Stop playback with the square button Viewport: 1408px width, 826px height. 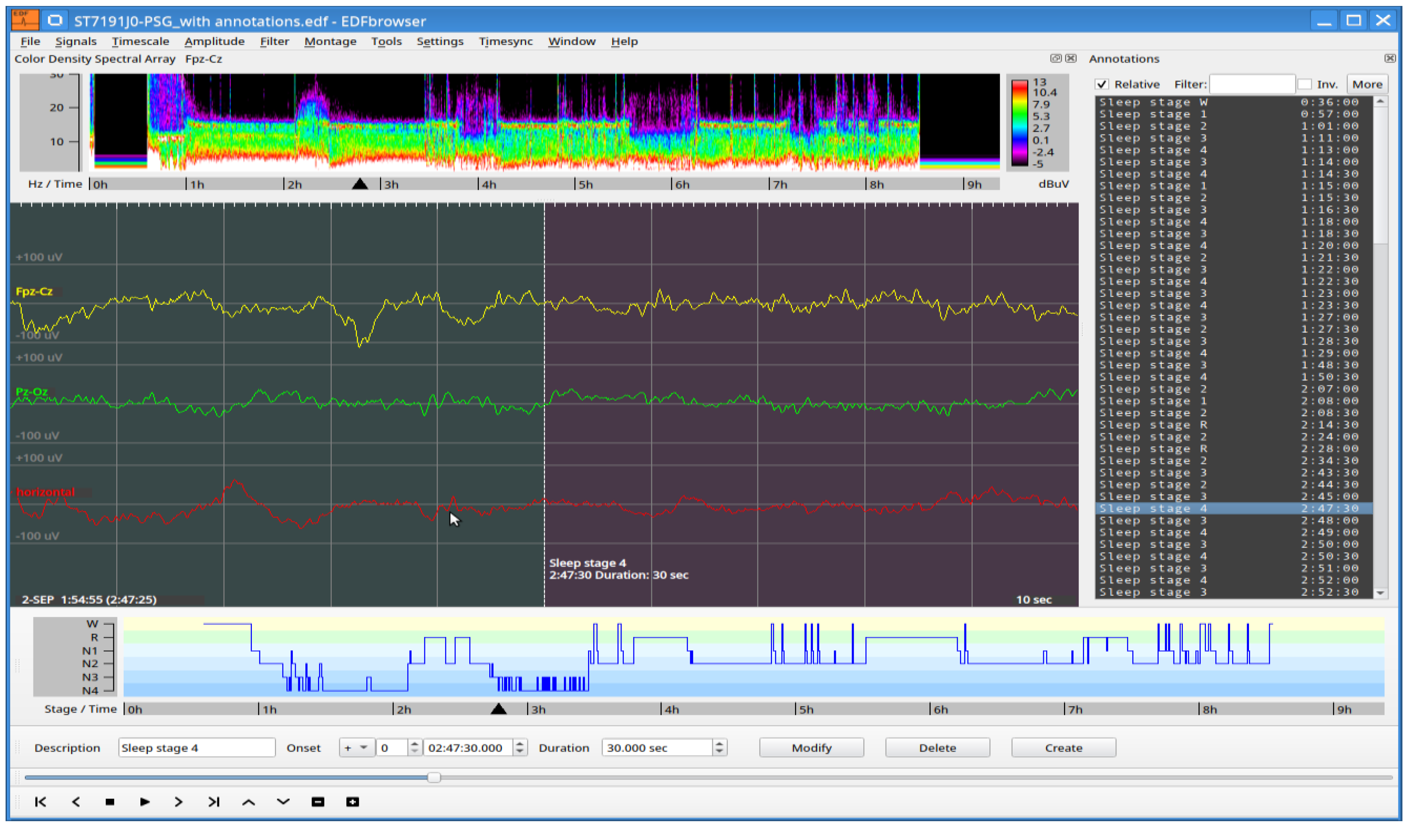(110, 802)
